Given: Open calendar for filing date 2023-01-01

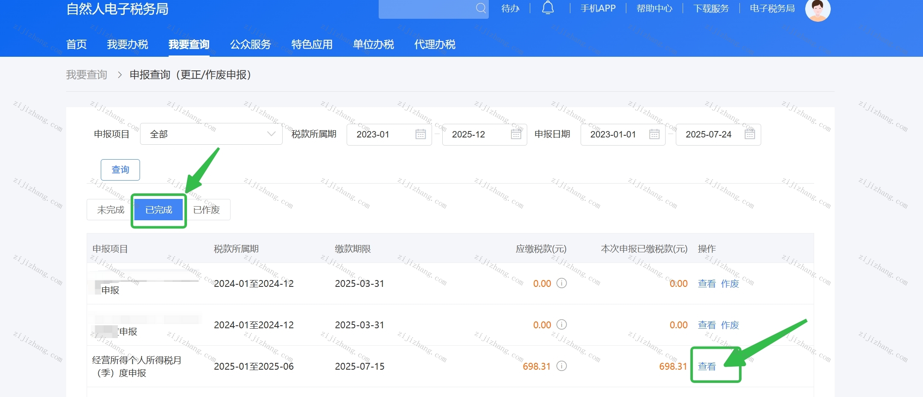Looking at the screenshot, I should coord(654,134).
